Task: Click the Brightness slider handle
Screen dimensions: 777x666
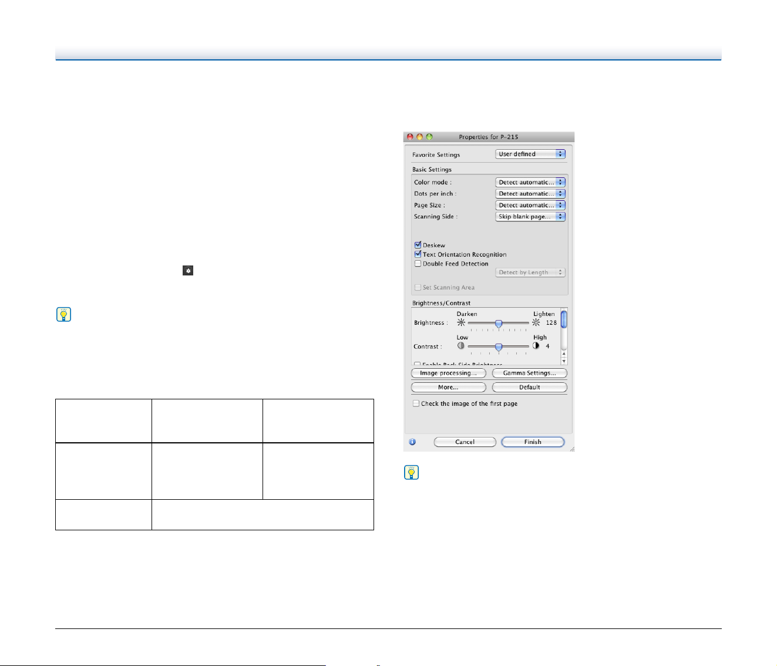Action: [x=499, y=324]
